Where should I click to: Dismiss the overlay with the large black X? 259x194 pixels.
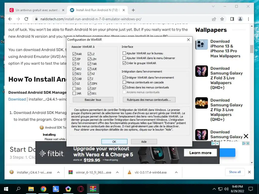(x=246, y=136)
